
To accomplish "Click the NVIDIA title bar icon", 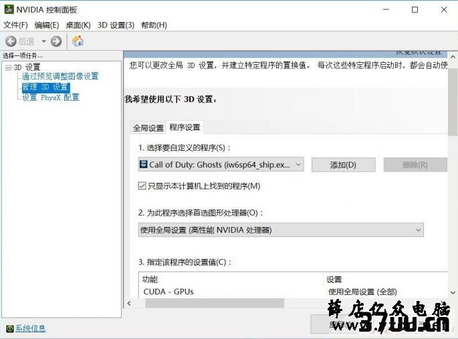I will (9, 9).
